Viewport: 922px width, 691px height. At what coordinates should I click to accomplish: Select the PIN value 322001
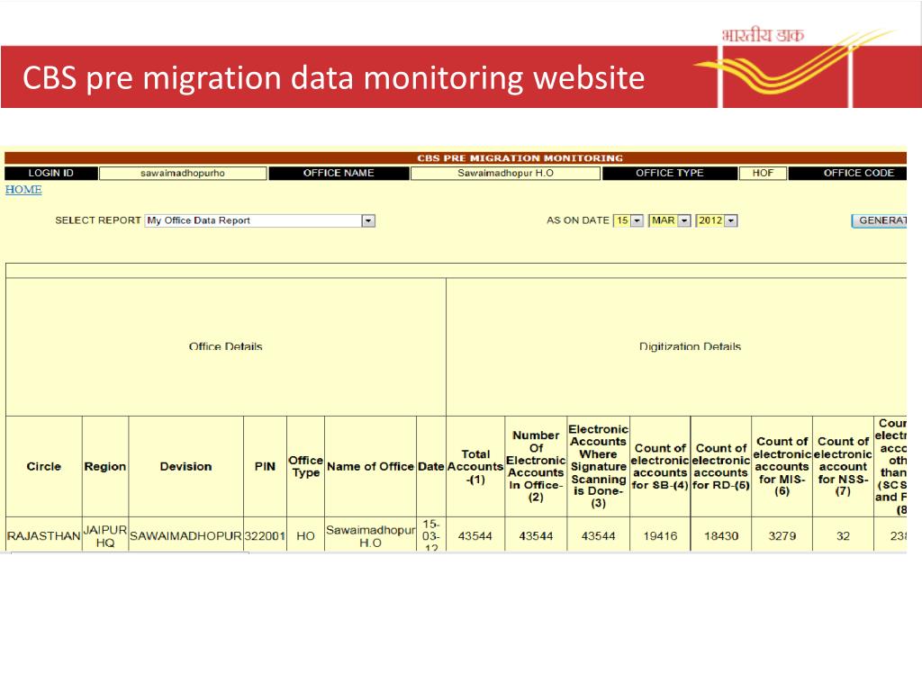pos(265,536)
